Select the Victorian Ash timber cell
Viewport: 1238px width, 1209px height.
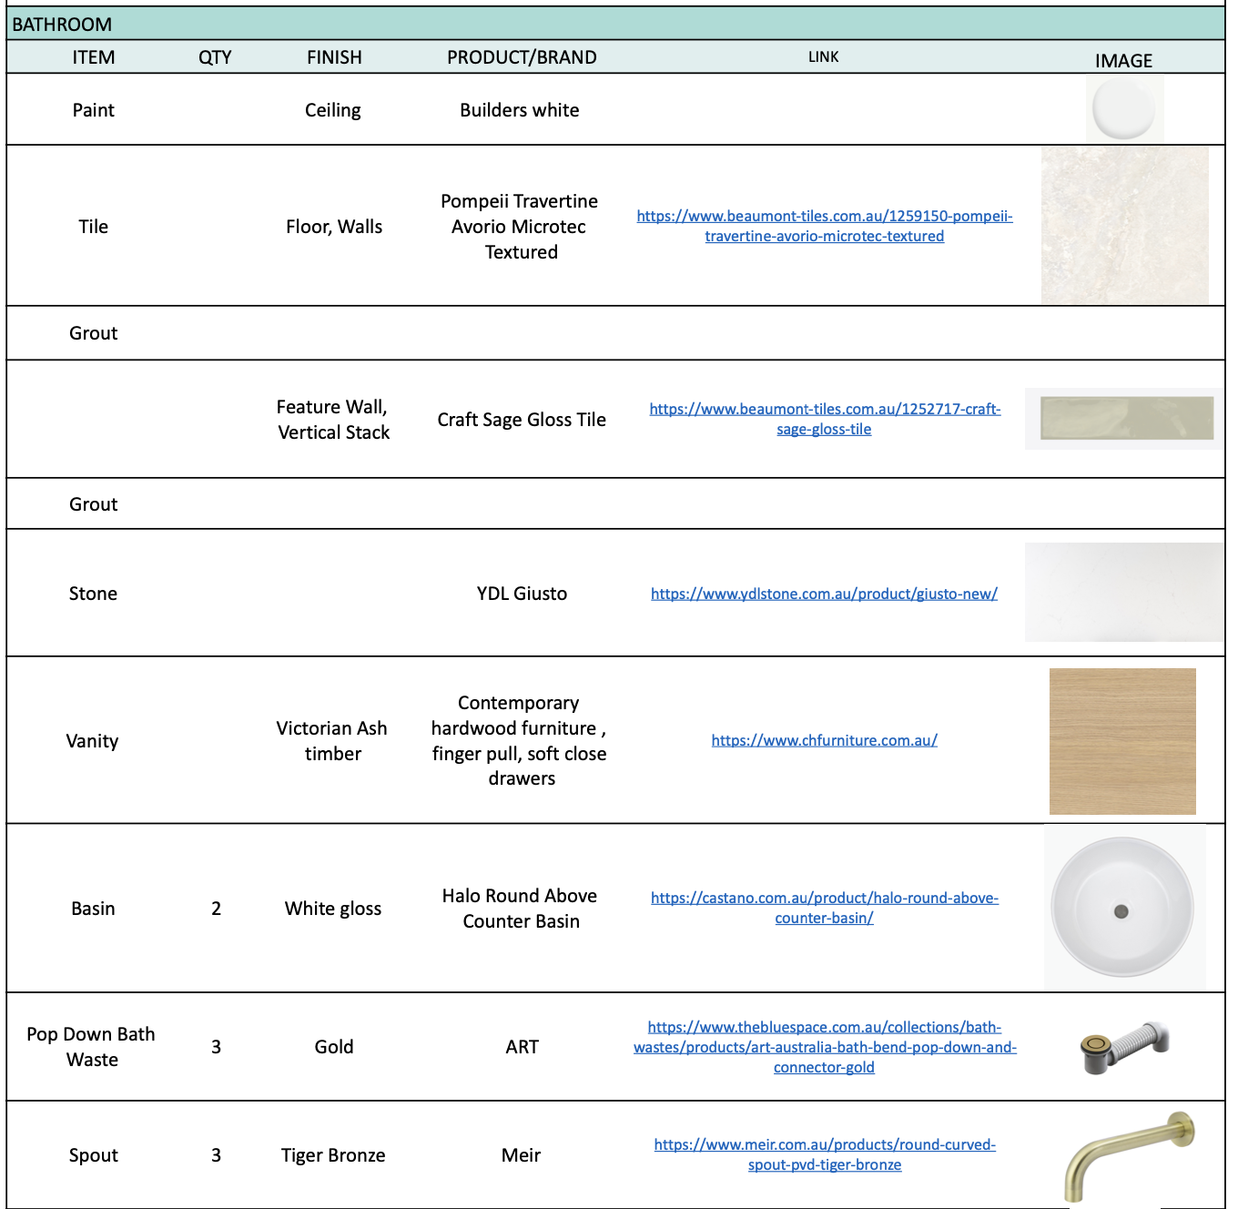pos(332,741)
